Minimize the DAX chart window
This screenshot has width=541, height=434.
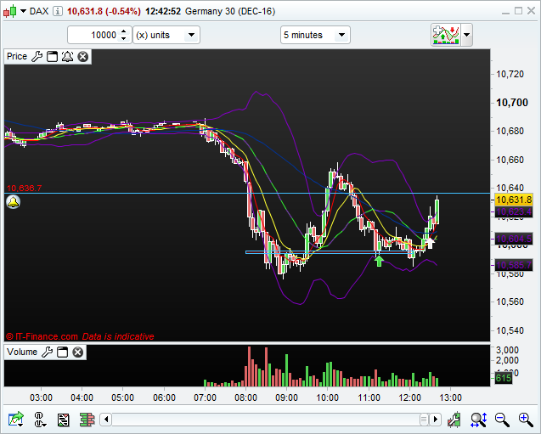point(505,11)
